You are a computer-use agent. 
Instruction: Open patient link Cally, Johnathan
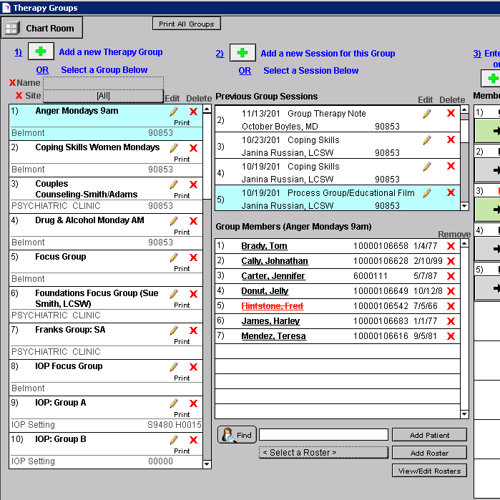[x=274, y=261]
